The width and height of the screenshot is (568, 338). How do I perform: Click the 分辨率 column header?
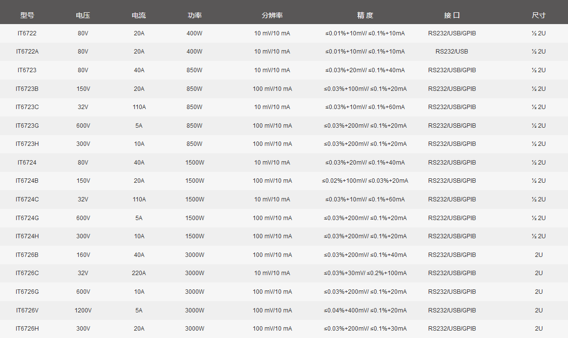click(272, 15)
